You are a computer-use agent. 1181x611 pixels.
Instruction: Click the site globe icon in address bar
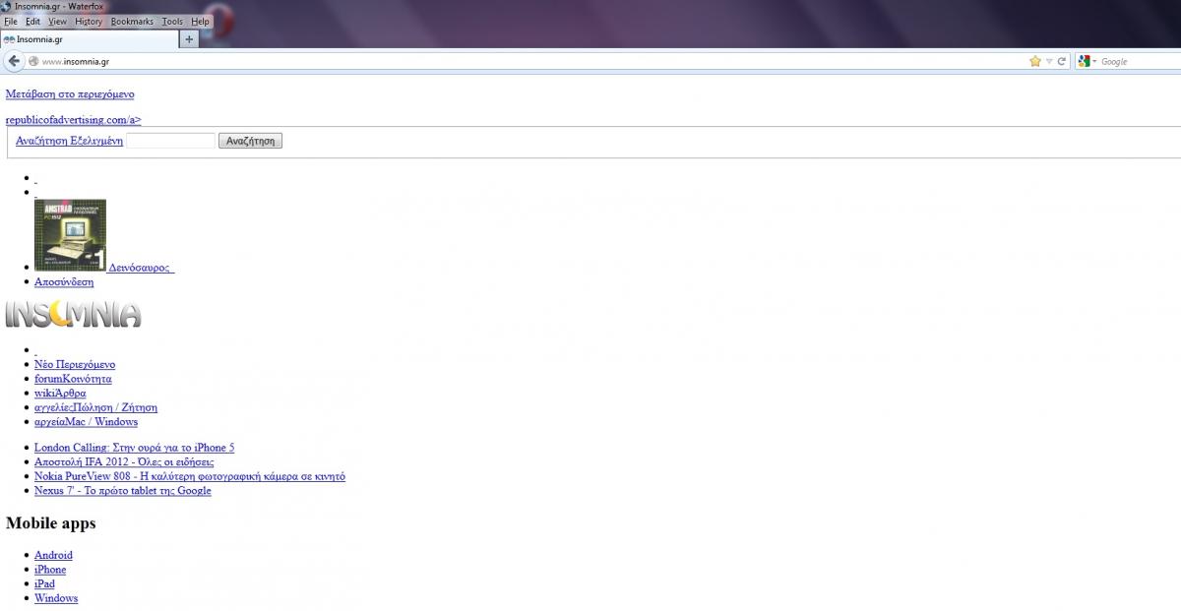pyautogui.click(x=33, y=61)
